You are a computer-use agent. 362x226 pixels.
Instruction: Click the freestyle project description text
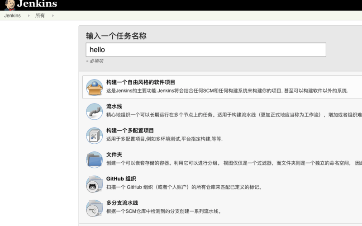227,91
